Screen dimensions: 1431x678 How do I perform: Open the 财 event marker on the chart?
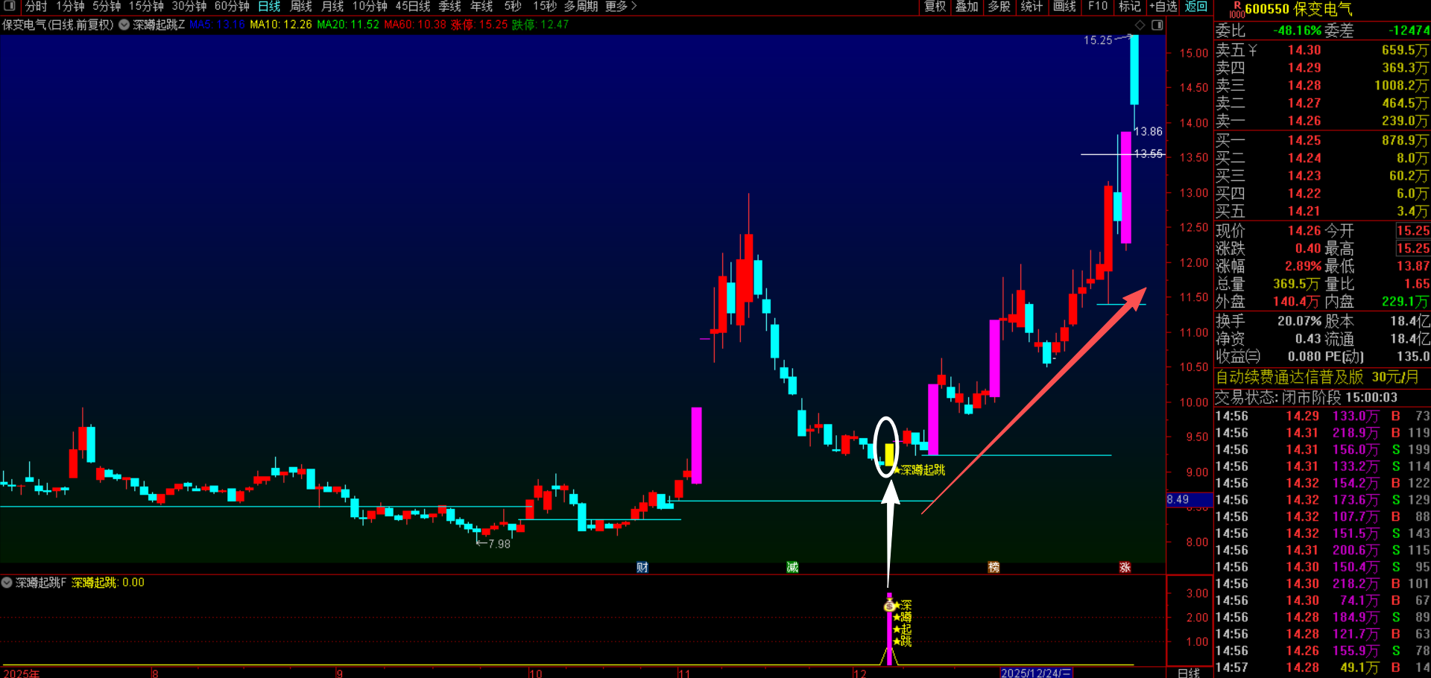click(x=642, y=568)
